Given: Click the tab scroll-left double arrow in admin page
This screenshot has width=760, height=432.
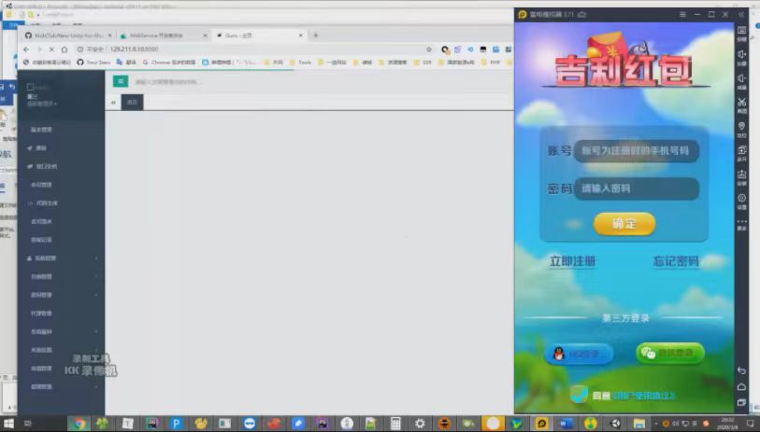Looking at the screenshot, I should pyautogui.click(x=113, y=102).
